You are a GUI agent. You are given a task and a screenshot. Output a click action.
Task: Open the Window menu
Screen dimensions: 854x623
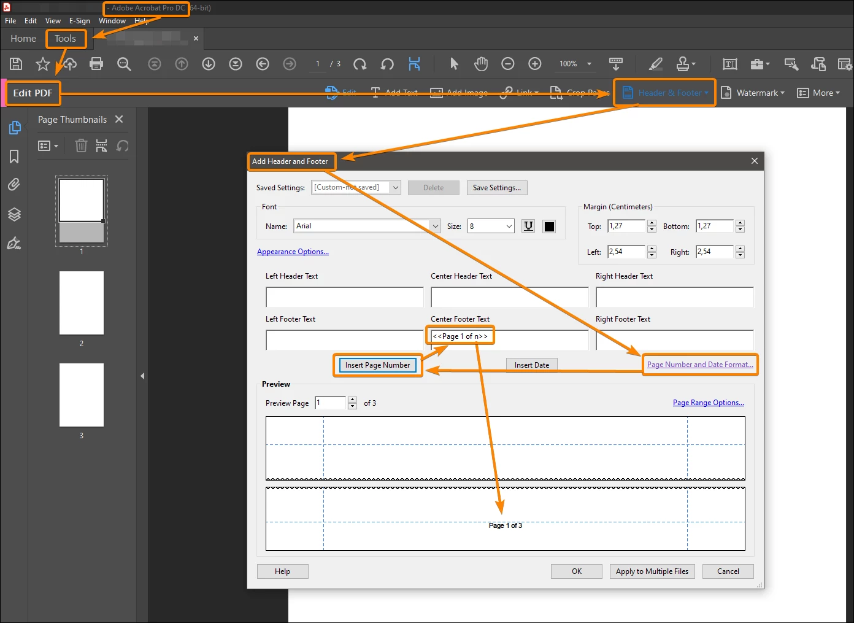point(112,20)
